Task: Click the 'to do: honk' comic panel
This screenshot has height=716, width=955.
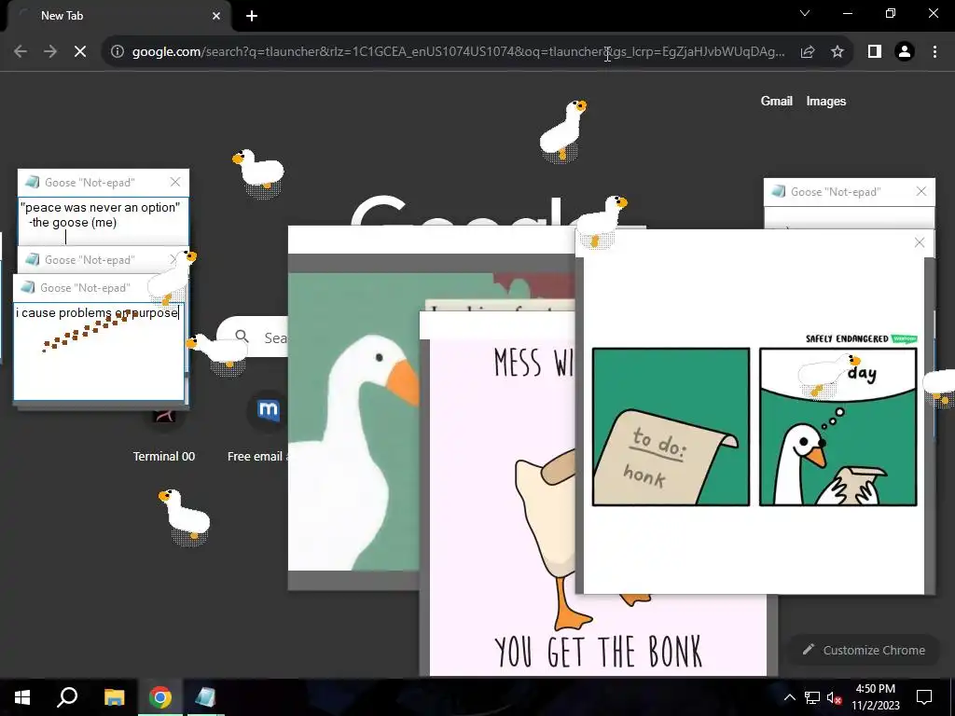Action: coord(671,427)
